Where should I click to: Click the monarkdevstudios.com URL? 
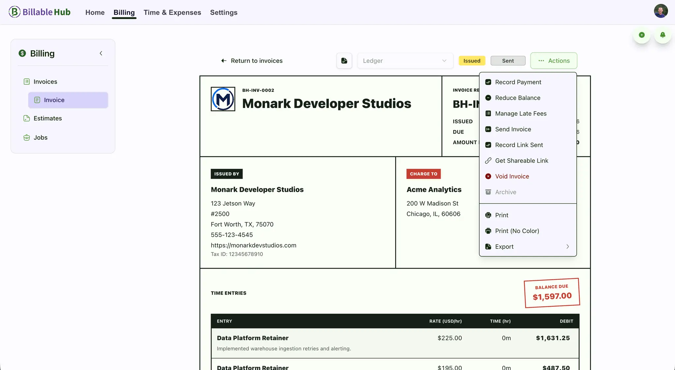pyautogui.click(x=253, y=246)
